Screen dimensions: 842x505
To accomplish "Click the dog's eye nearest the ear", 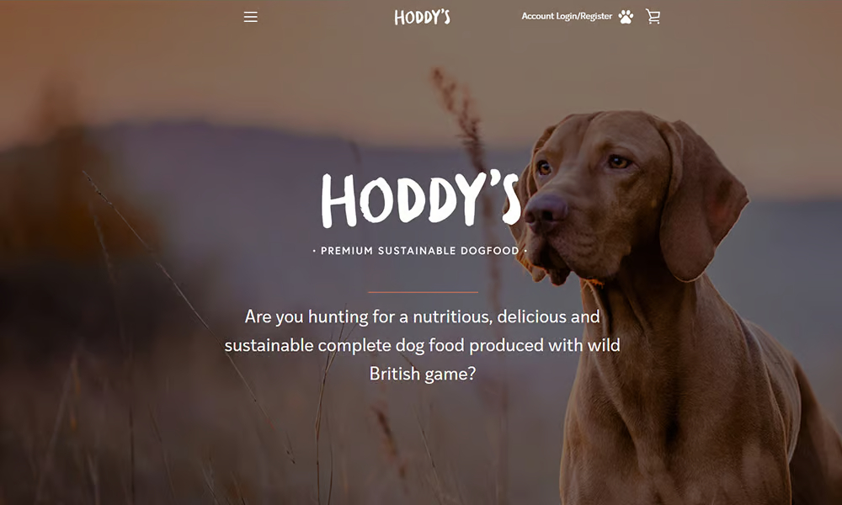I will pyautogui.click(x=619, y=161).
